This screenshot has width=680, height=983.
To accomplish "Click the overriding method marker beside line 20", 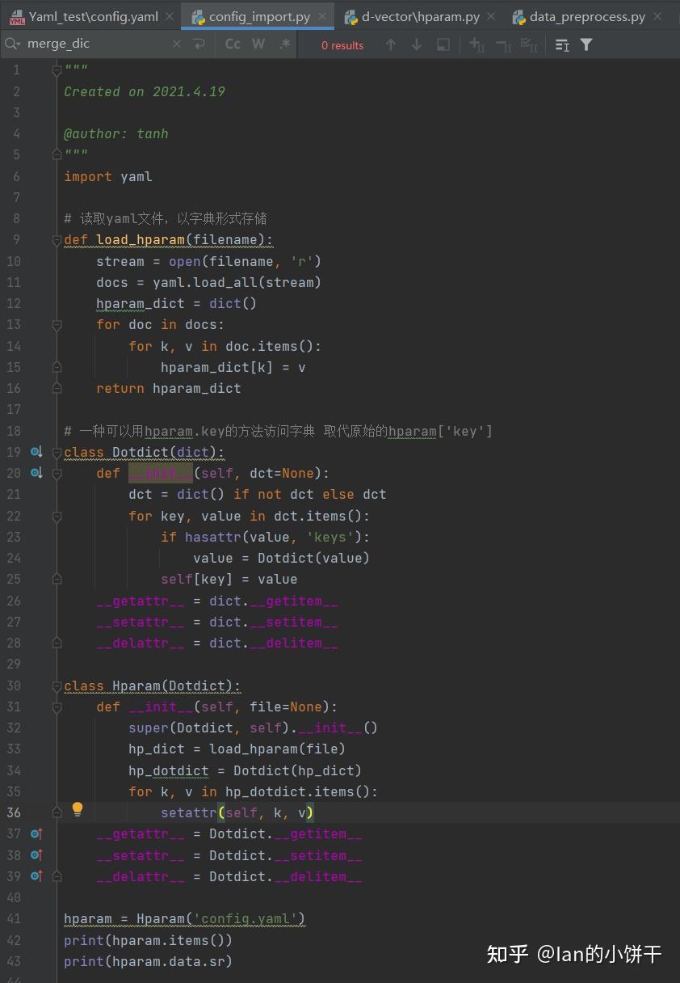I will [36, 473].
